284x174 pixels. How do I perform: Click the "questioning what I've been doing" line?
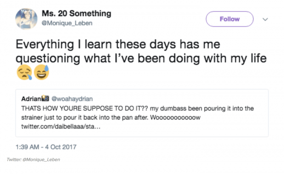tap(141, 58)
